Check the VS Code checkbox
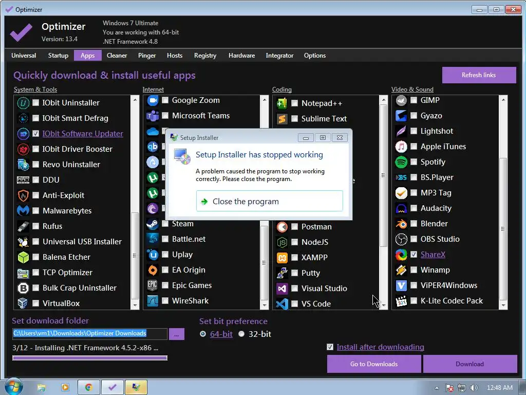 pos(294,304)
